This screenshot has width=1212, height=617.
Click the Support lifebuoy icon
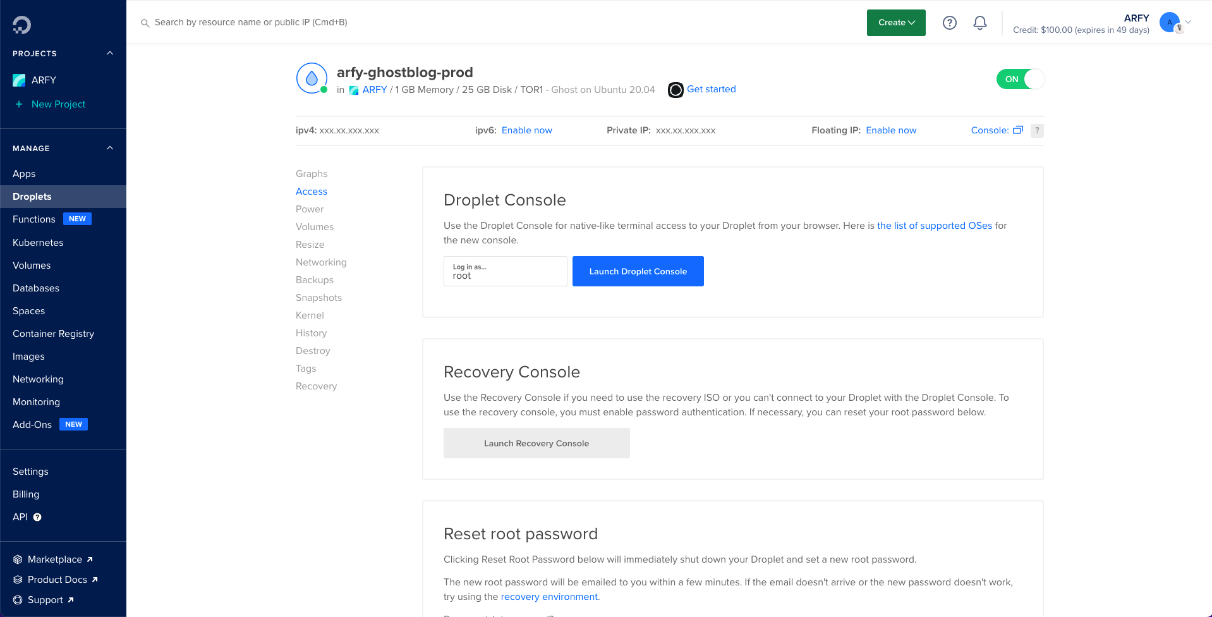[x=18, y=600]
